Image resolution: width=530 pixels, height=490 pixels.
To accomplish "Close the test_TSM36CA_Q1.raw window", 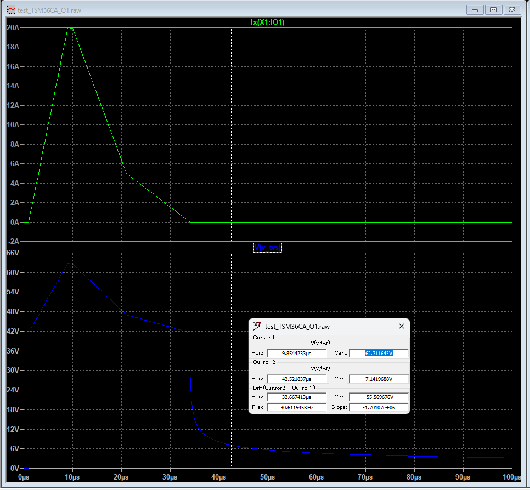I will (512, 10).
